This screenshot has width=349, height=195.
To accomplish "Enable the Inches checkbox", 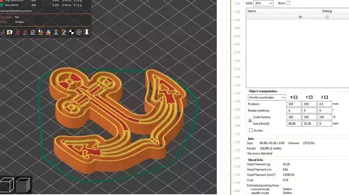I will [251, 131].
